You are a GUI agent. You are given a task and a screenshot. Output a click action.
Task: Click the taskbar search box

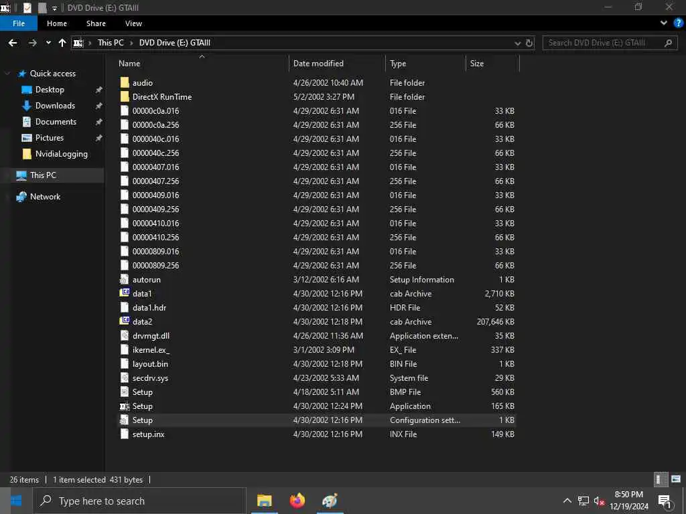pyautogui.click(x=139, y=501)
